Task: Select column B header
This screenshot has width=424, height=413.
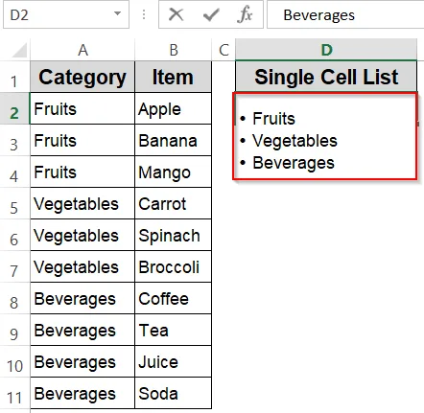Action: 174,50
